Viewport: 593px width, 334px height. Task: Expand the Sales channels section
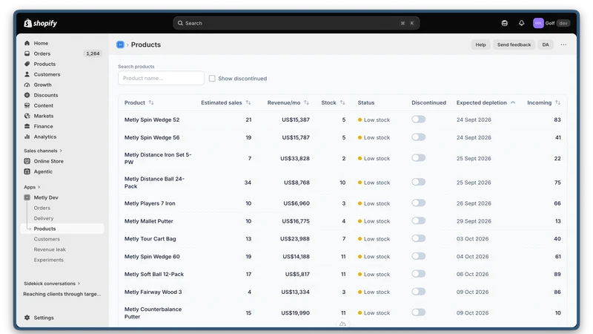43,151
